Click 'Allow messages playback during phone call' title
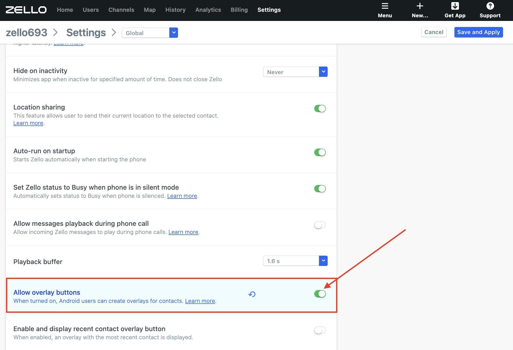Viewport: 513px width, 350px height. click(x=81, y=223)
